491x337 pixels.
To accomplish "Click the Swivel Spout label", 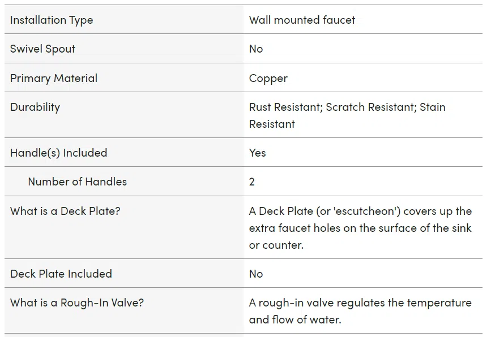I will (x=42, y=49).
